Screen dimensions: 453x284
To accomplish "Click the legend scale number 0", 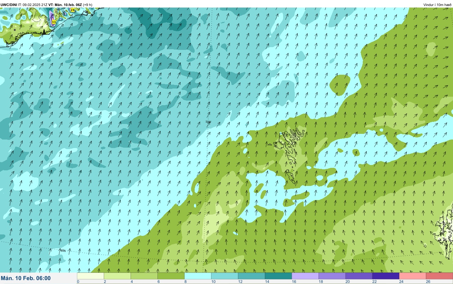I will click(x=78, y=282).
